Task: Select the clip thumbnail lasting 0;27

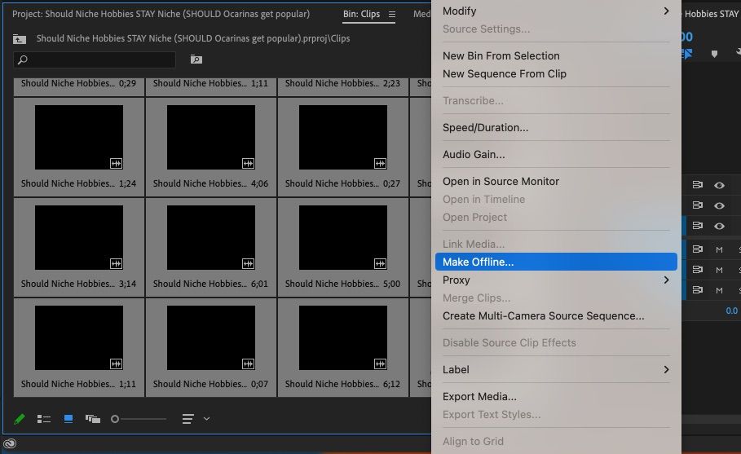Action: coord(343,138)
